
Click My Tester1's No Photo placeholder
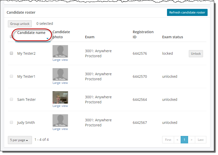point(60,74)
